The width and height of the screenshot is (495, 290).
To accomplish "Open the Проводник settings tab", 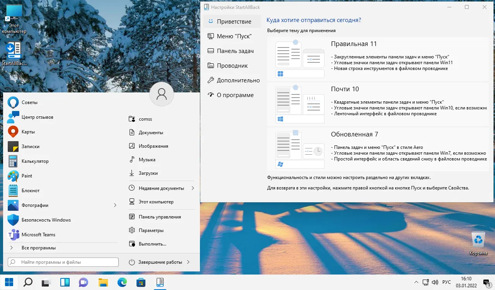I will tap(232, 66).
